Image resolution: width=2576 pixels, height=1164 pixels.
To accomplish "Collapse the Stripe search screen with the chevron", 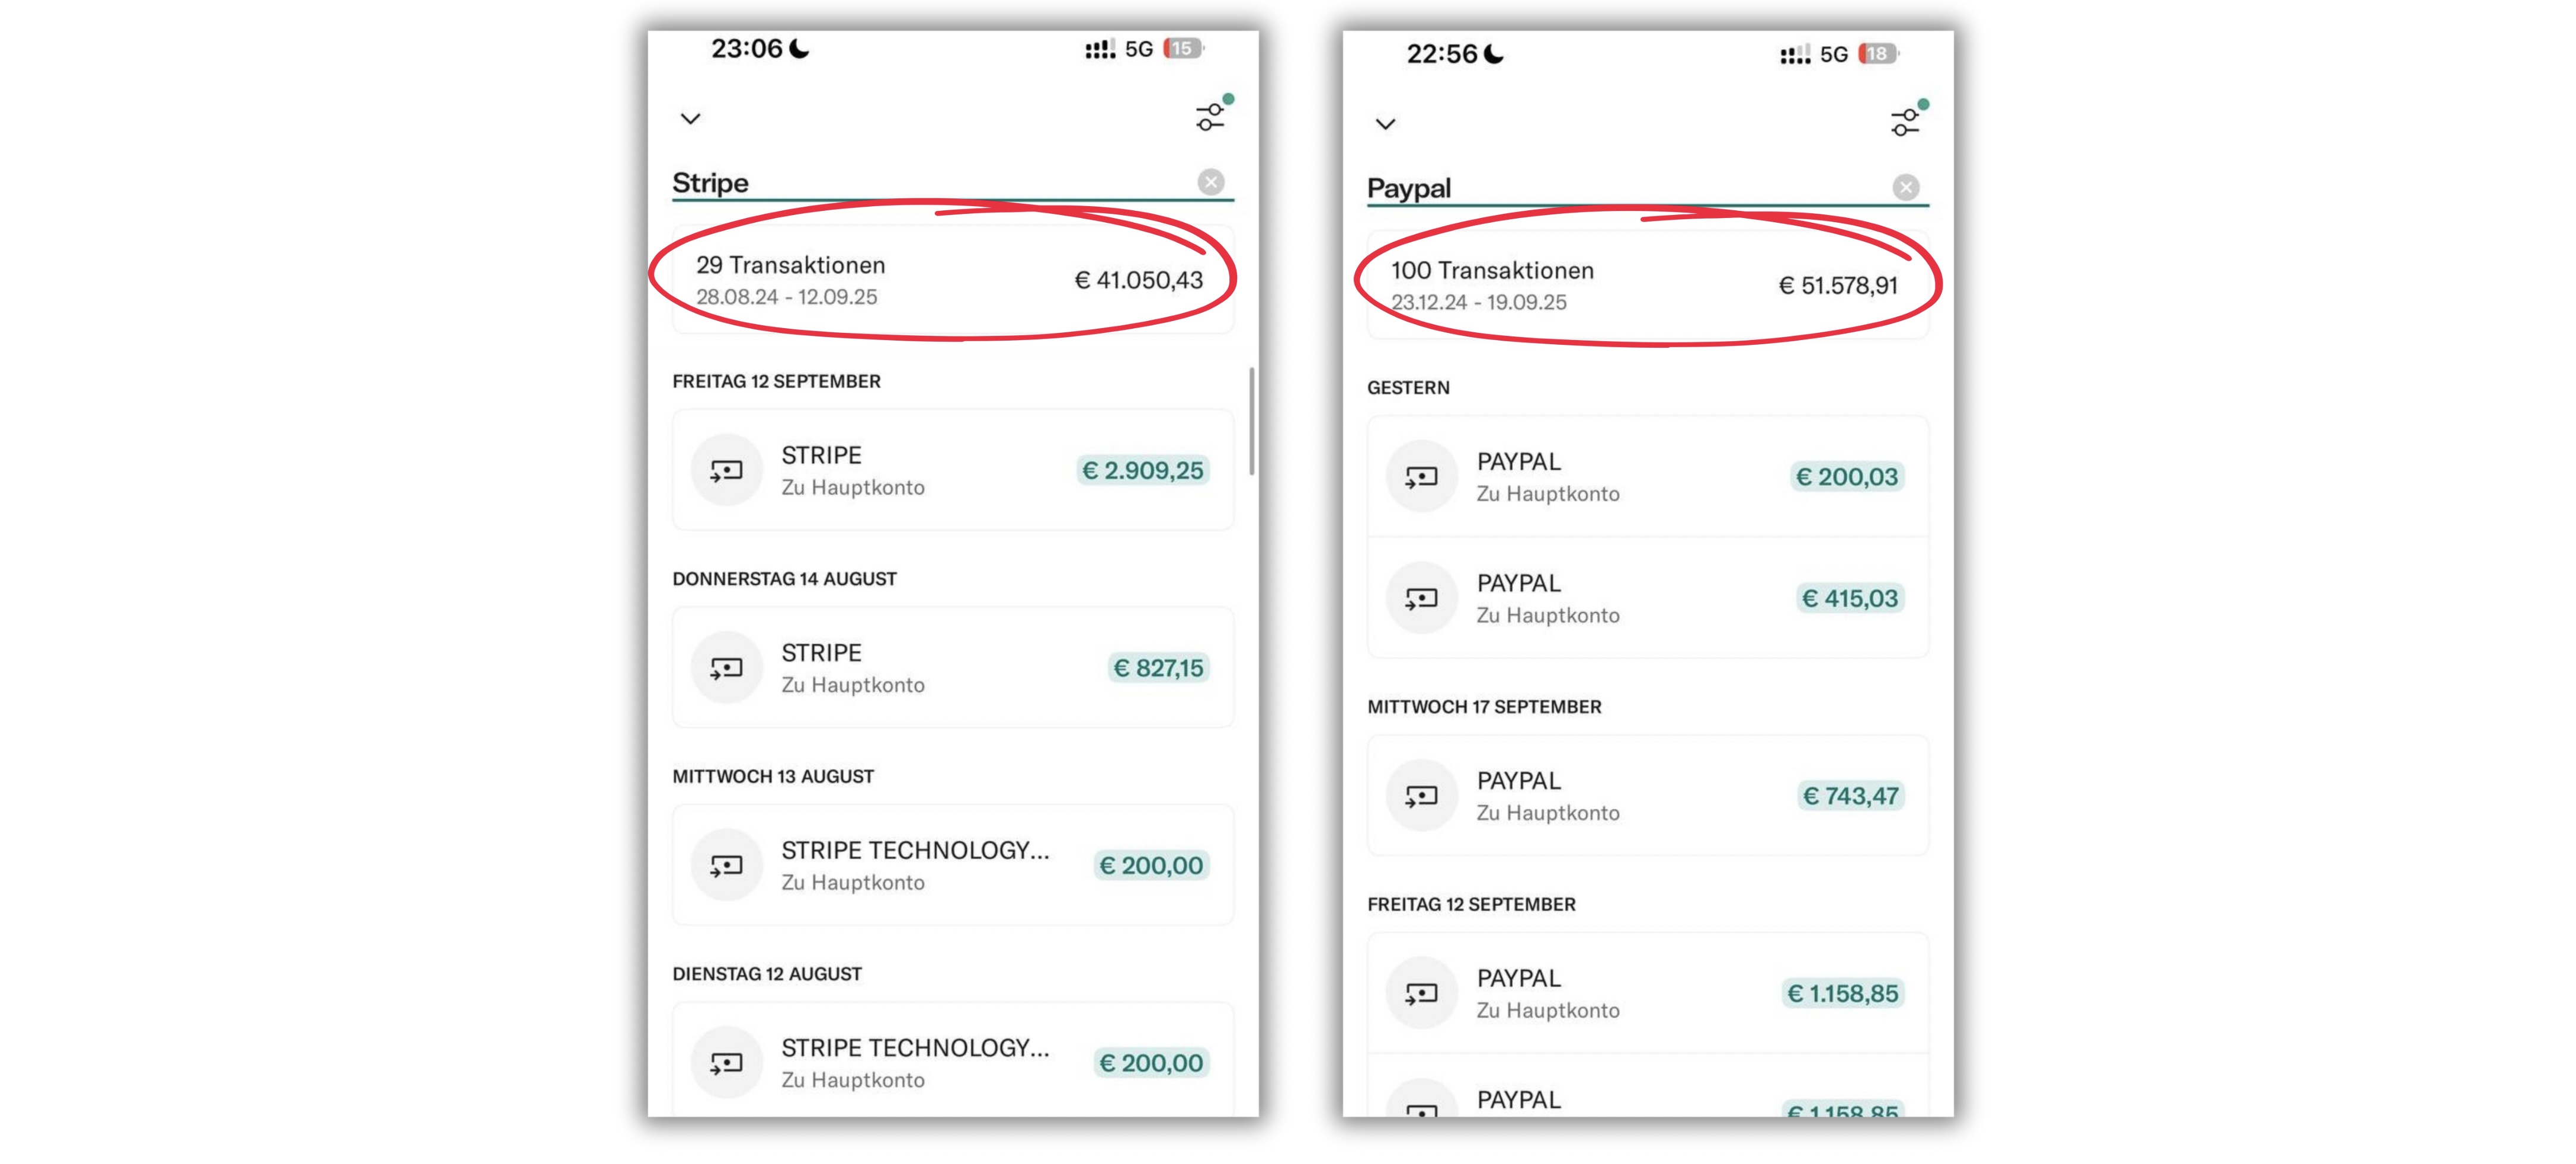I will (690, 119).
